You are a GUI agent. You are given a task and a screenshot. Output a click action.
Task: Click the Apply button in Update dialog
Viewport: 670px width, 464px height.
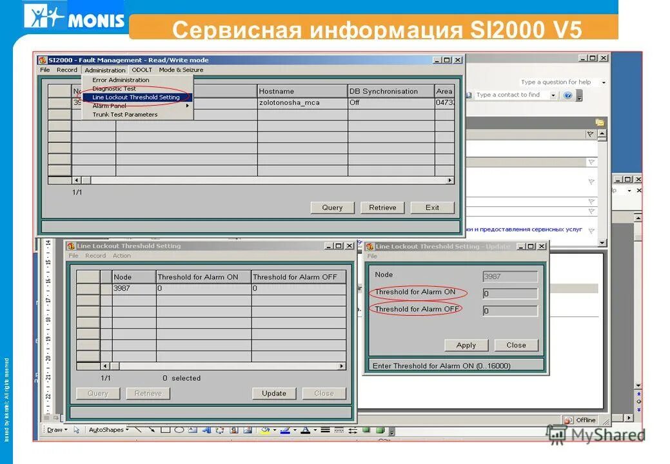pyautogui.click(x=466, y=345)
